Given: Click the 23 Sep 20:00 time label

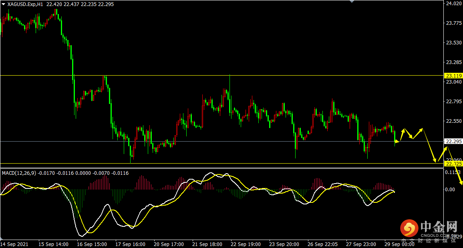Looking at the screenshot, I should 284,244.
